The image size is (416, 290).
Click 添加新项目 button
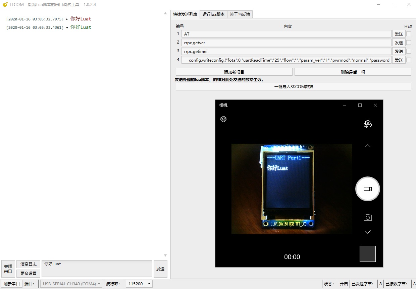point(234,72)
